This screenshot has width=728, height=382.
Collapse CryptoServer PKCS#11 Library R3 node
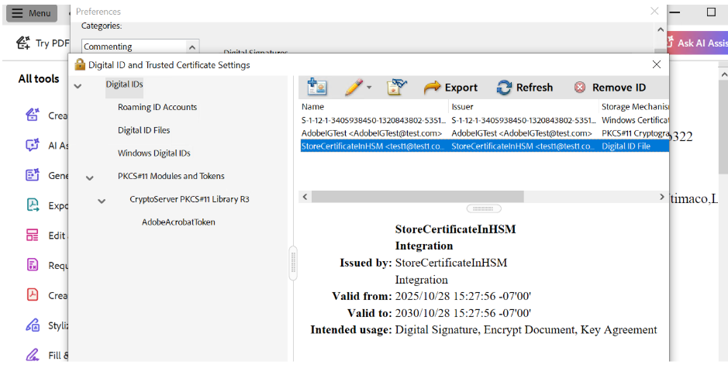[x=102, y=201]
